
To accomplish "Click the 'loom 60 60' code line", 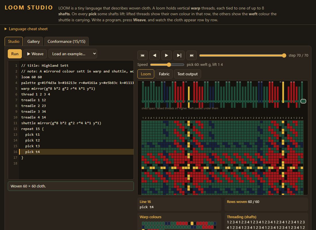I will tap(32, 77).
